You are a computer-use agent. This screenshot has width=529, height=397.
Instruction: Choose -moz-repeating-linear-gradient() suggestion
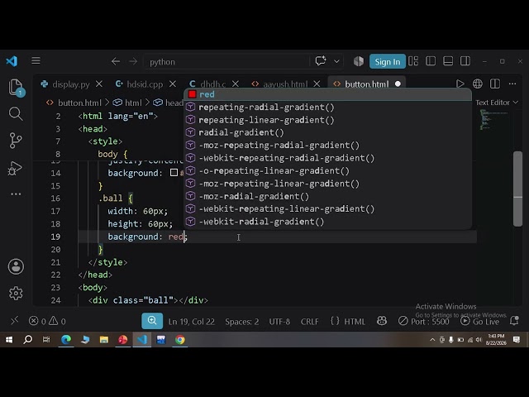(x=327, y=184)
